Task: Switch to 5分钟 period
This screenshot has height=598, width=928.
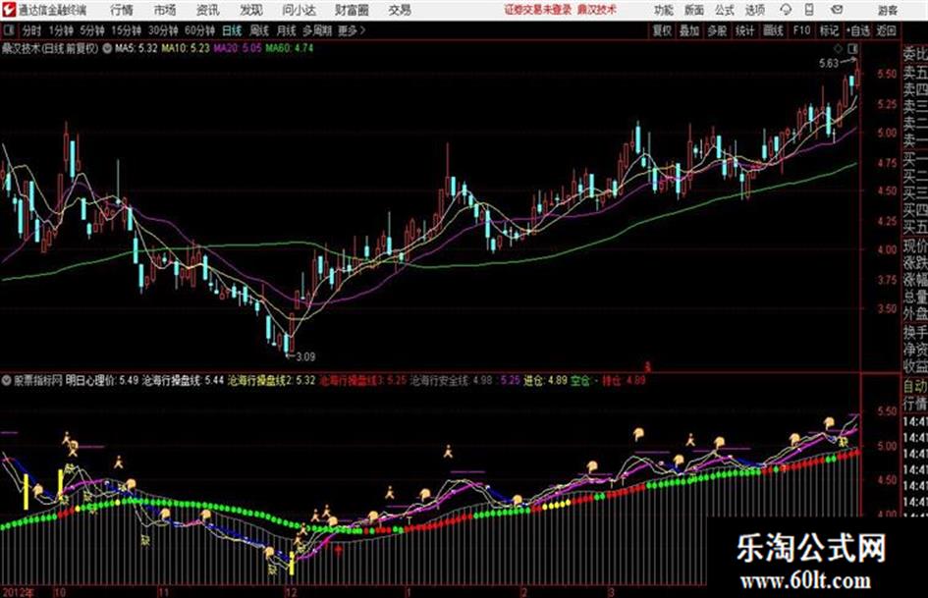Action: (x=91, y=30)
